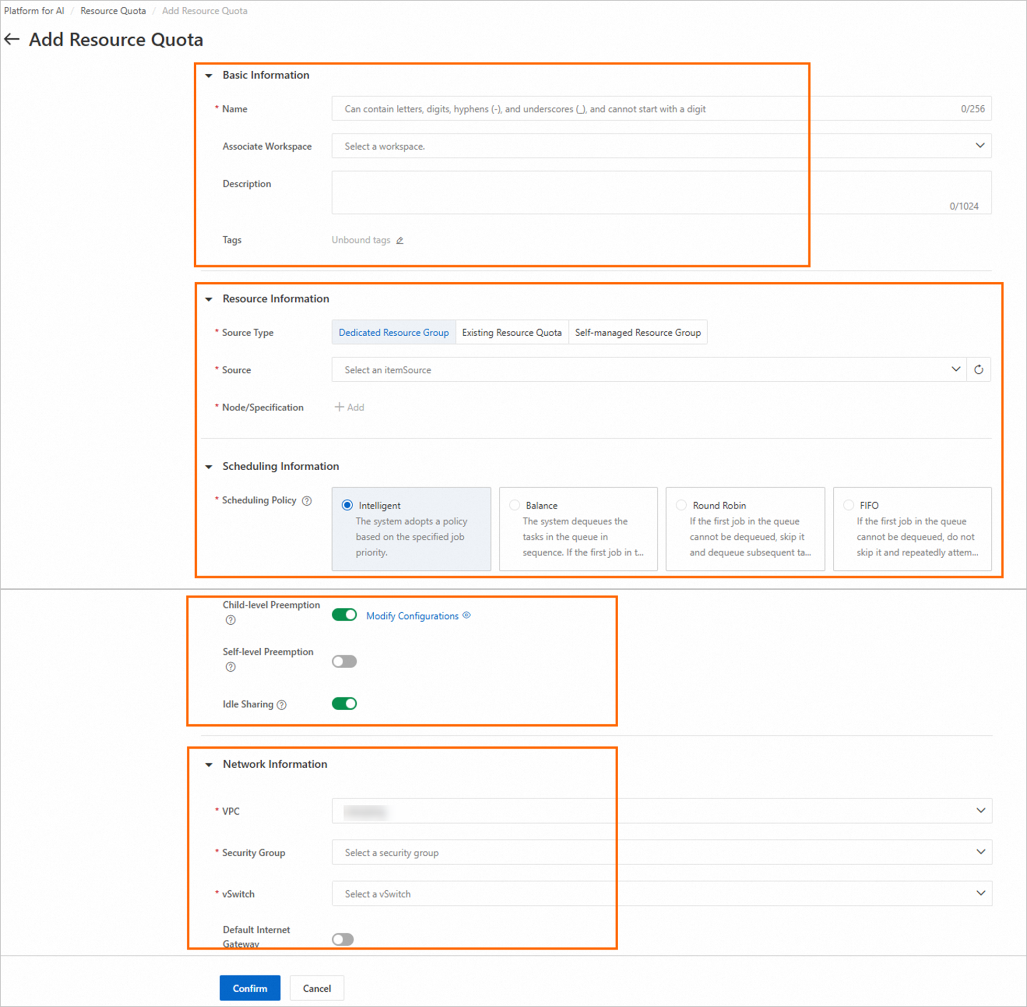Turn on Default Internet Gateway switch
The width and height of the screenshot is (1027, 1007).
pyautogui.click(x=342, y=939)
